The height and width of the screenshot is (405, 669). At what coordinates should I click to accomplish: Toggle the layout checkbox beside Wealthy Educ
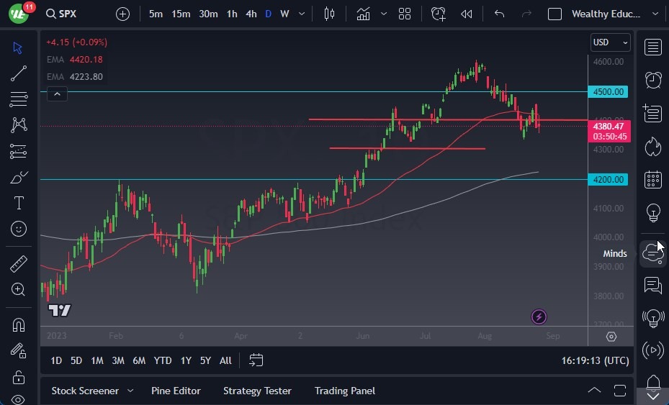(554, 14)
